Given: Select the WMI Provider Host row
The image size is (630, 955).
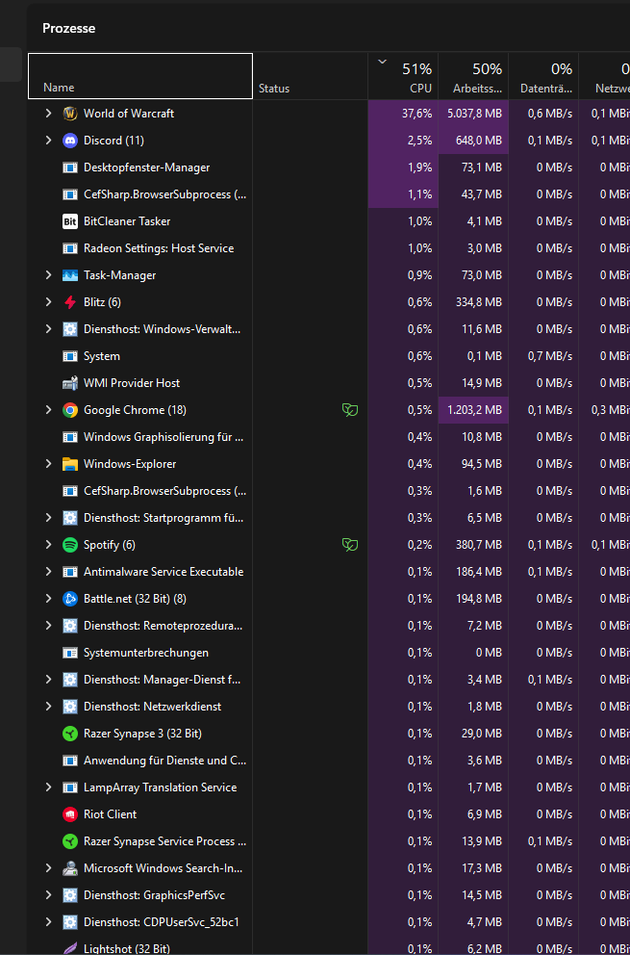Looking at the screenshot, I should [329, 383].
